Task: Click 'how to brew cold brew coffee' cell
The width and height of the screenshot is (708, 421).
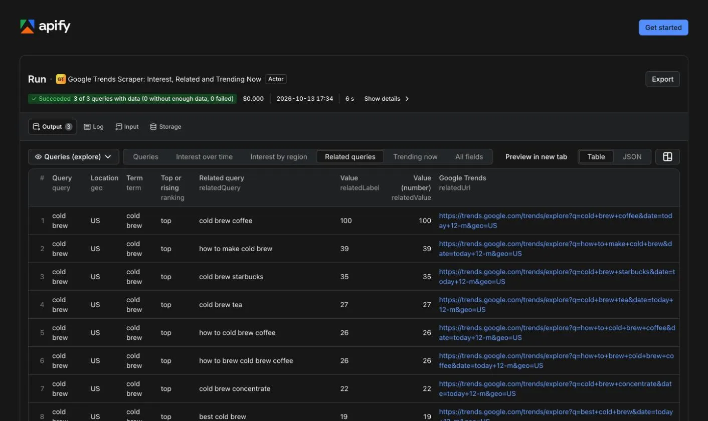Action: 246,360
